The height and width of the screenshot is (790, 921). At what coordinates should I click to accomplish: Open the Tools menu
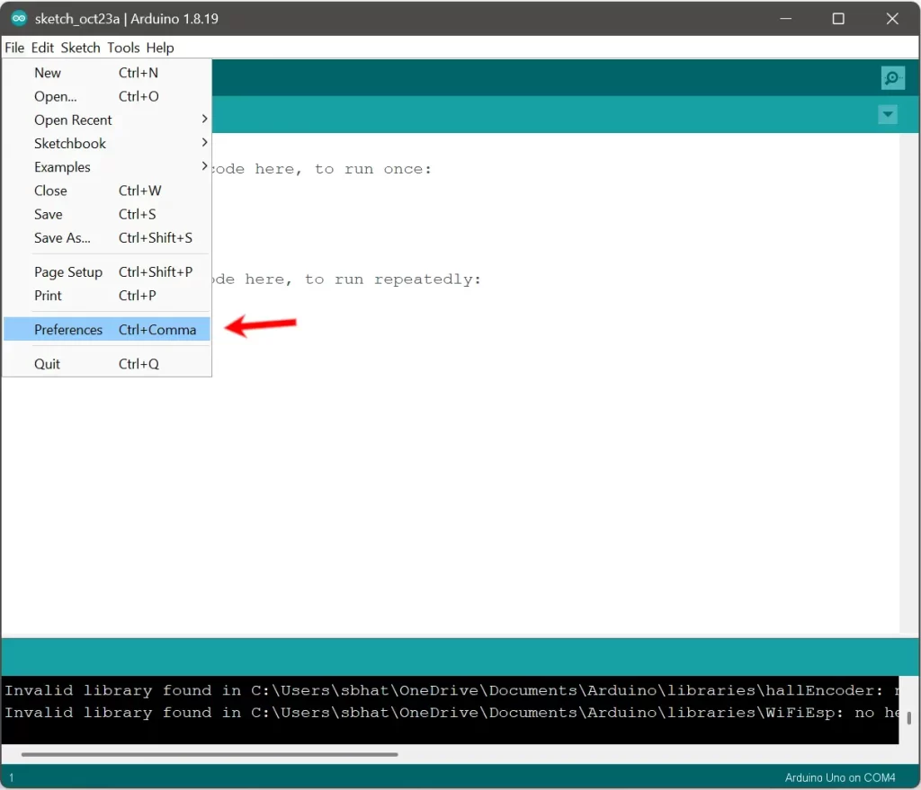click(x=123, y=48)
